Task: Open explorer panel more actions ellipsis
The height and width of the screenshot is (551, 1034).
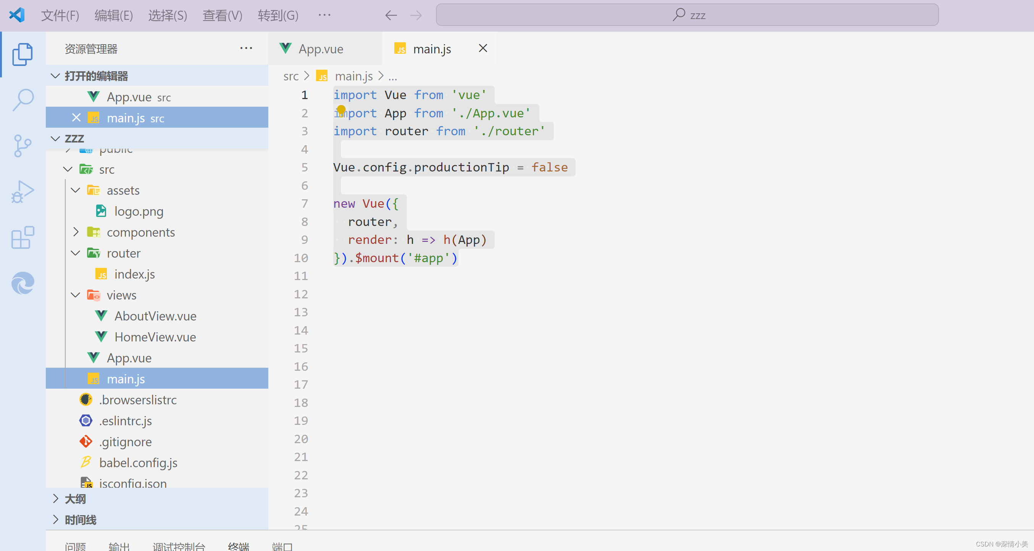Action: (x=246, y=48)
